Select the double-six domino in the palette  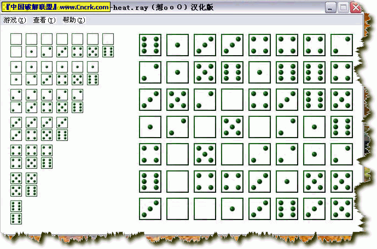(16, 212)
